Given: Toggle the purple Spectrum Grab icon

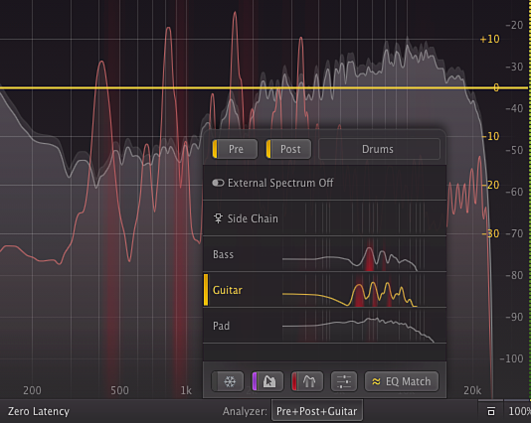Looking at the screenshot, I should 267,381.
